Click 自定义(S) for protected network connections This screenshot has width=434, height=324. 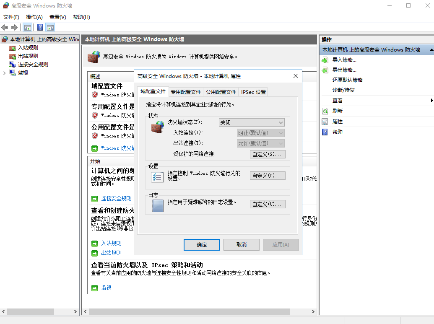pos(268,154)
